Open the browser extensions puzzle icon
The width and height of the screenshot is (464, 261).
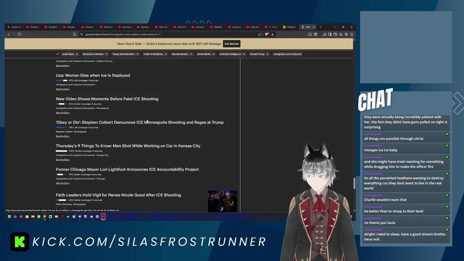click(310, 34)
